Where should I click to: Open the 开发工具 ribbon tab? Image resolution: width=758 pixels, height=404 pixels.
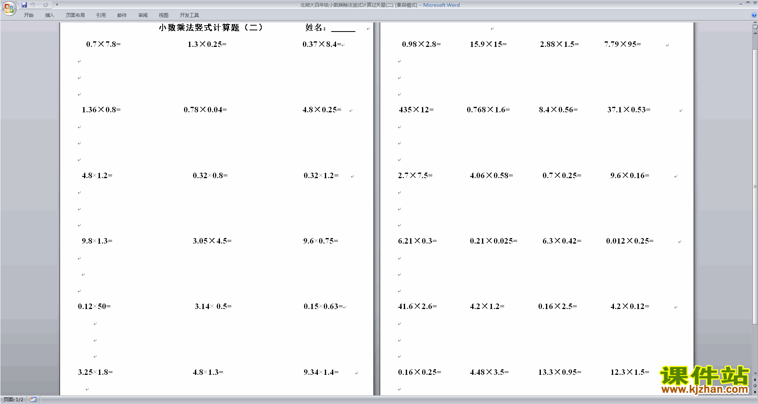(189, 15)
